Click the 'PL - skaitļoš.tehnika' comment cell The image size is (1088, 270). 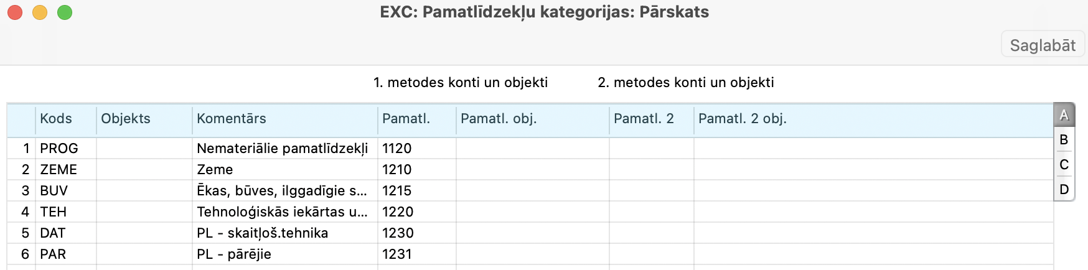284,233
